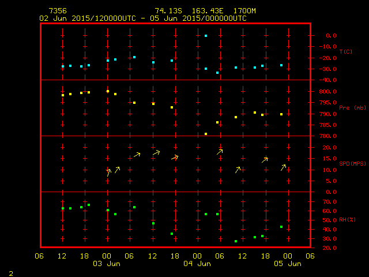Select the 03 Jun date label
Screen dimensions: 369x277
(106, 264)
